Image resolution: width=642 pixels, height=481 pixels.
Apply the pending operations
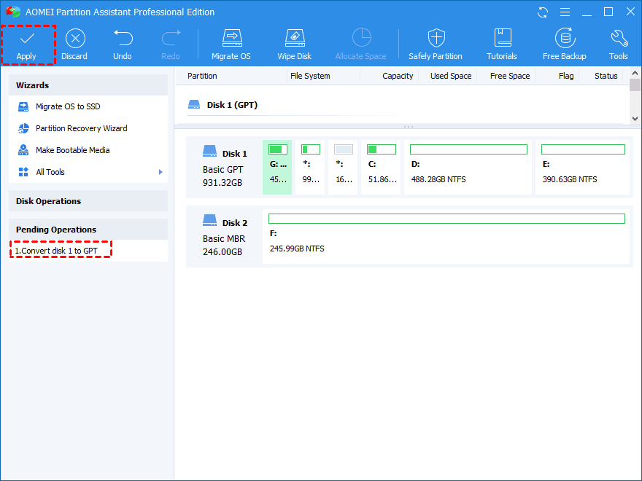click(x=27, y=45)
